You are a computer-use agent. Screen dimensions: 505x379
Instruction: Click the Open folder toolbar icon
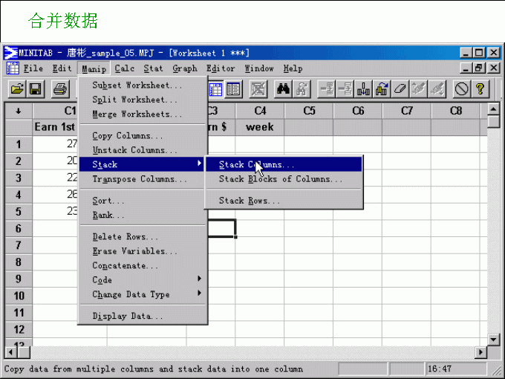coord(16,89)
